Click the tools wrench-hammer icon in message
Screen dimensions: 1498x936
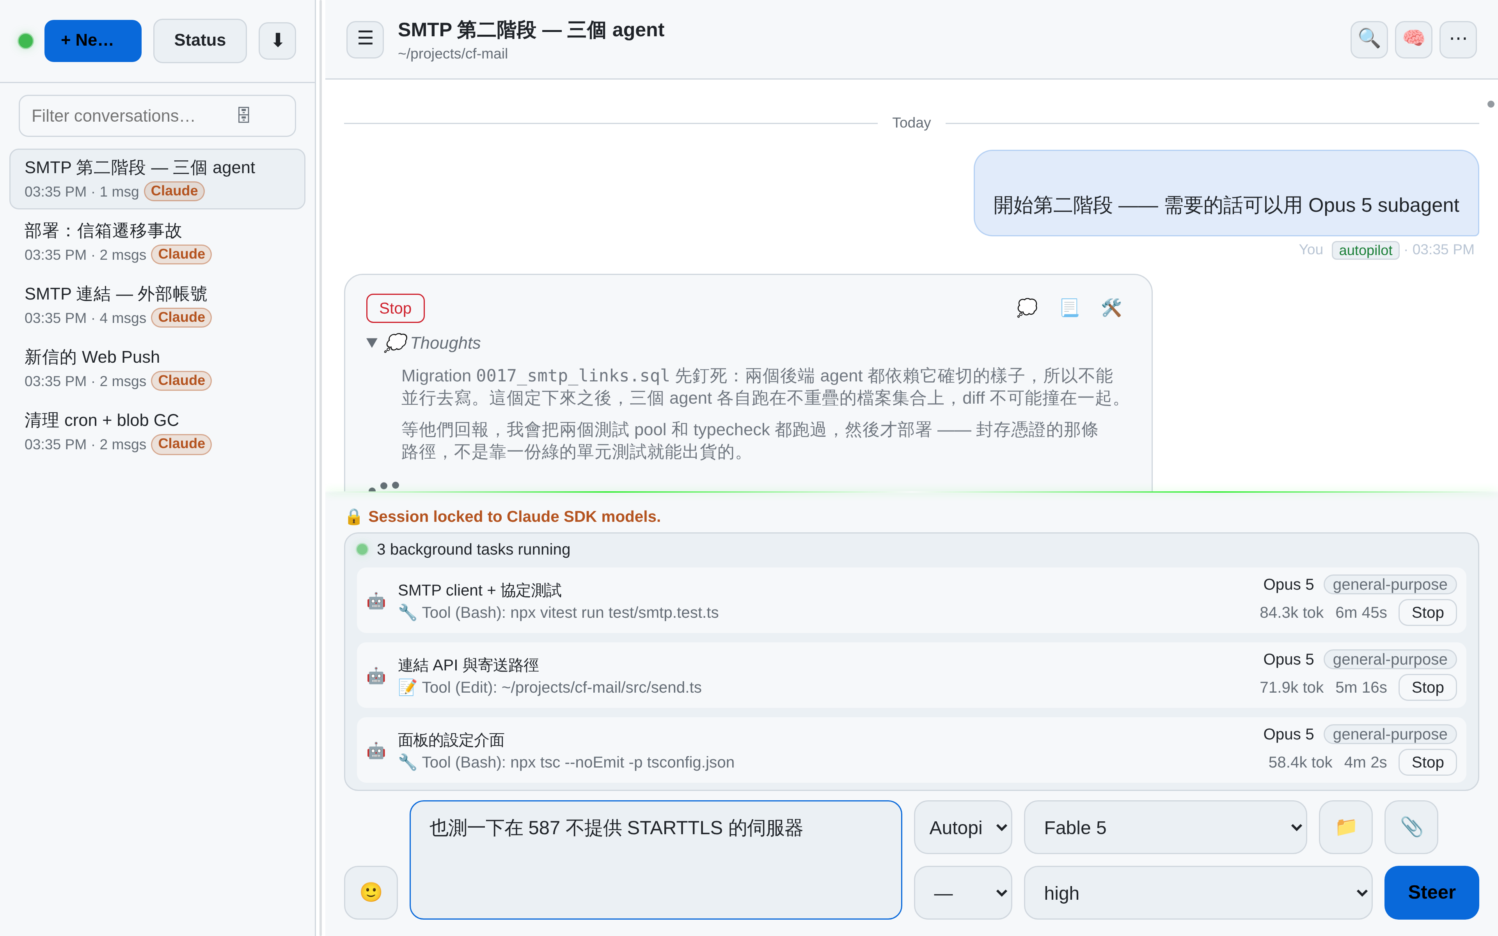1111,308
